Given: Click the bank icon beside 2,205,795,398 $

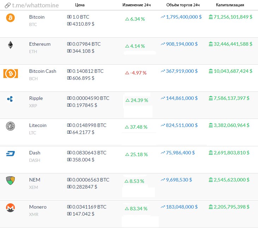Looking at the screenshot, I should coord(211,207).
